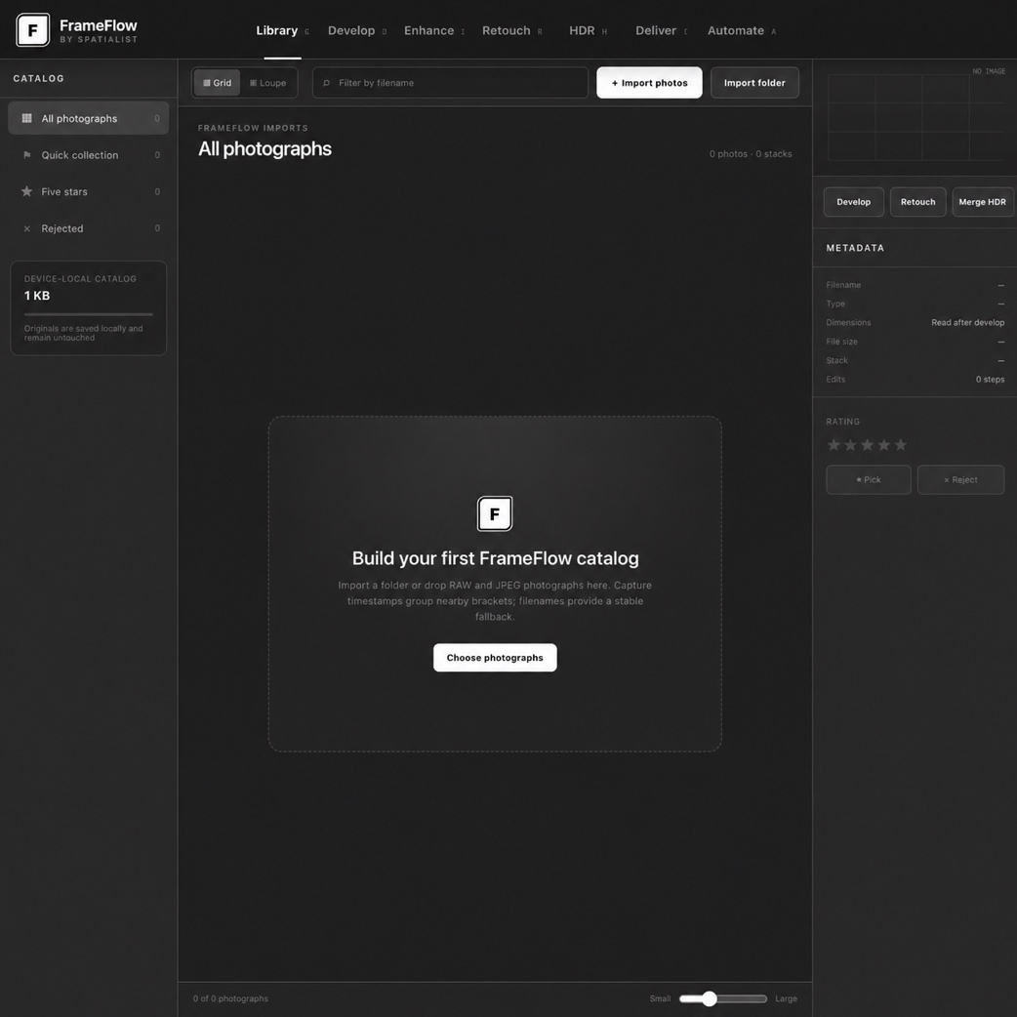Select Rejected collection
This screenshot has height=1017, width=1017.
pos(88,228)
